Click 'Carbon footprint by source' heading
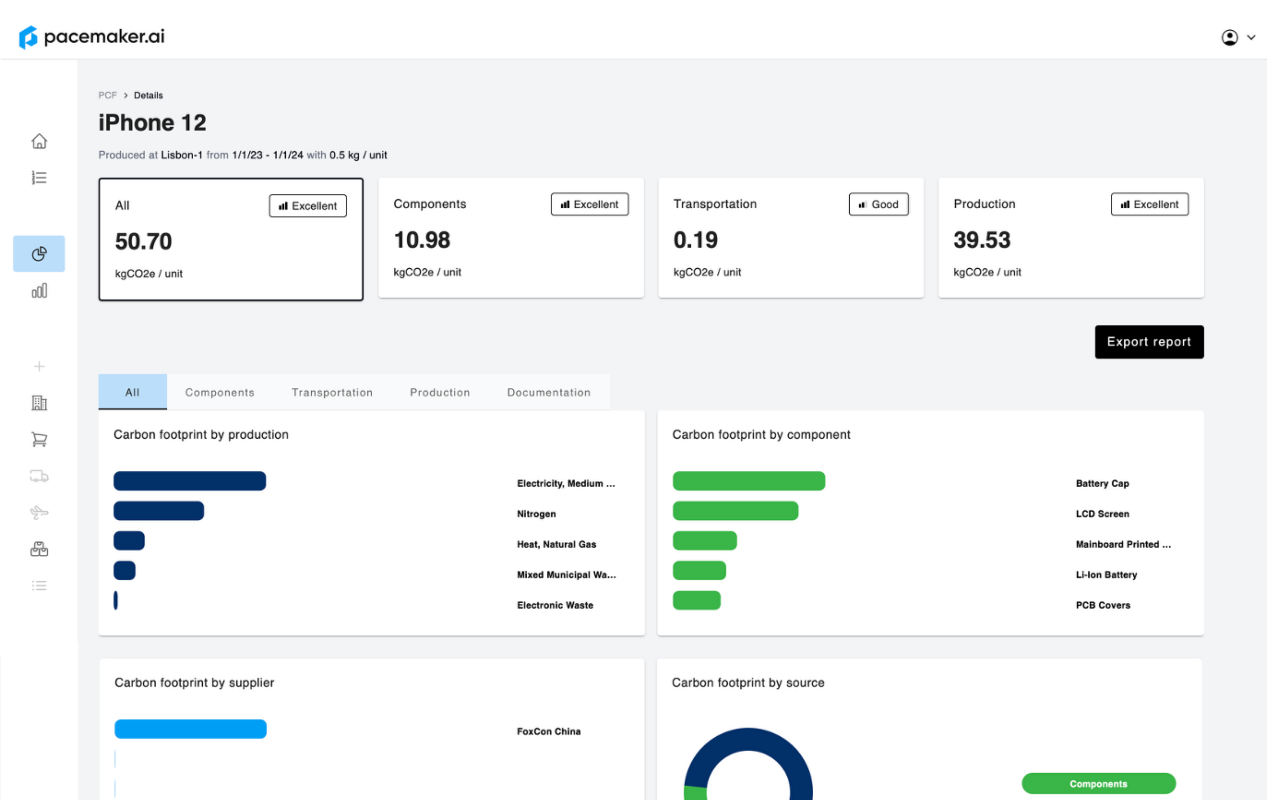This screenshot has width=1267, height=800. coord(748,683)
